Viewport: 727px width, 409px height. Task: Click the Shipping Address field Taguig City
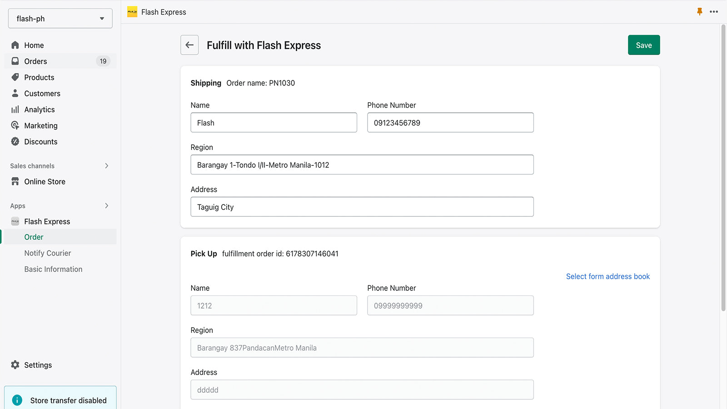[362, 207]
